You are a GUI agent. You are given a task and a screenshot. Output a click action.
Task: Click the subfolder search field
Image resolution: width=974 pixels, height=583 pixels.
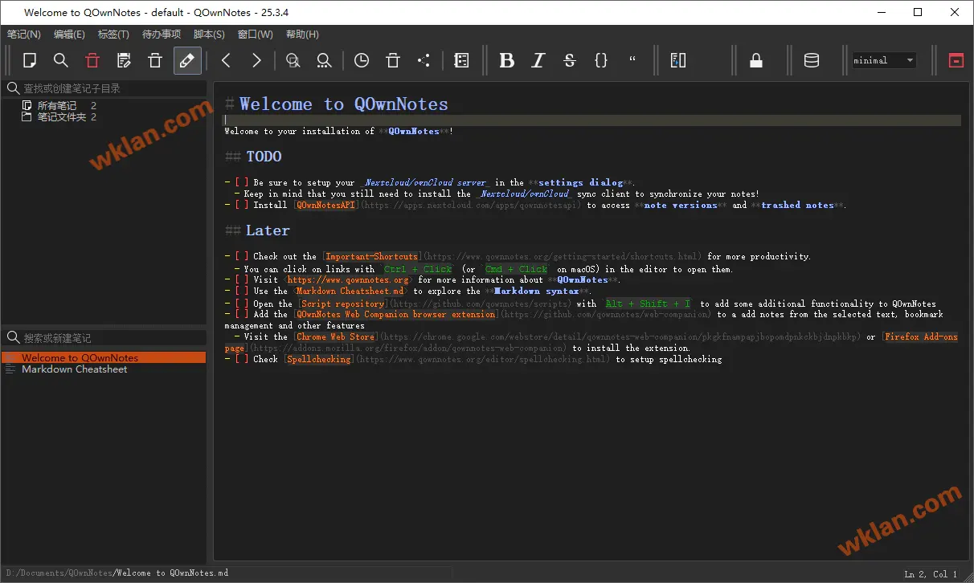104,88
